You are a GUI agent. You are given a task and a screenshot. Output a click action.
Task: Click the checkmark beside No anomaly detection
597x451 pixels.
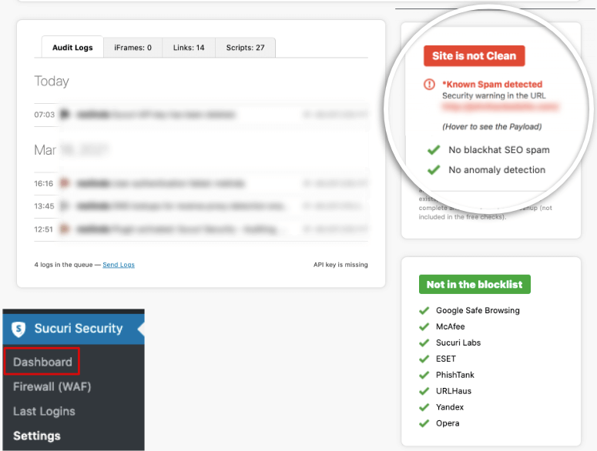[434, 170]
